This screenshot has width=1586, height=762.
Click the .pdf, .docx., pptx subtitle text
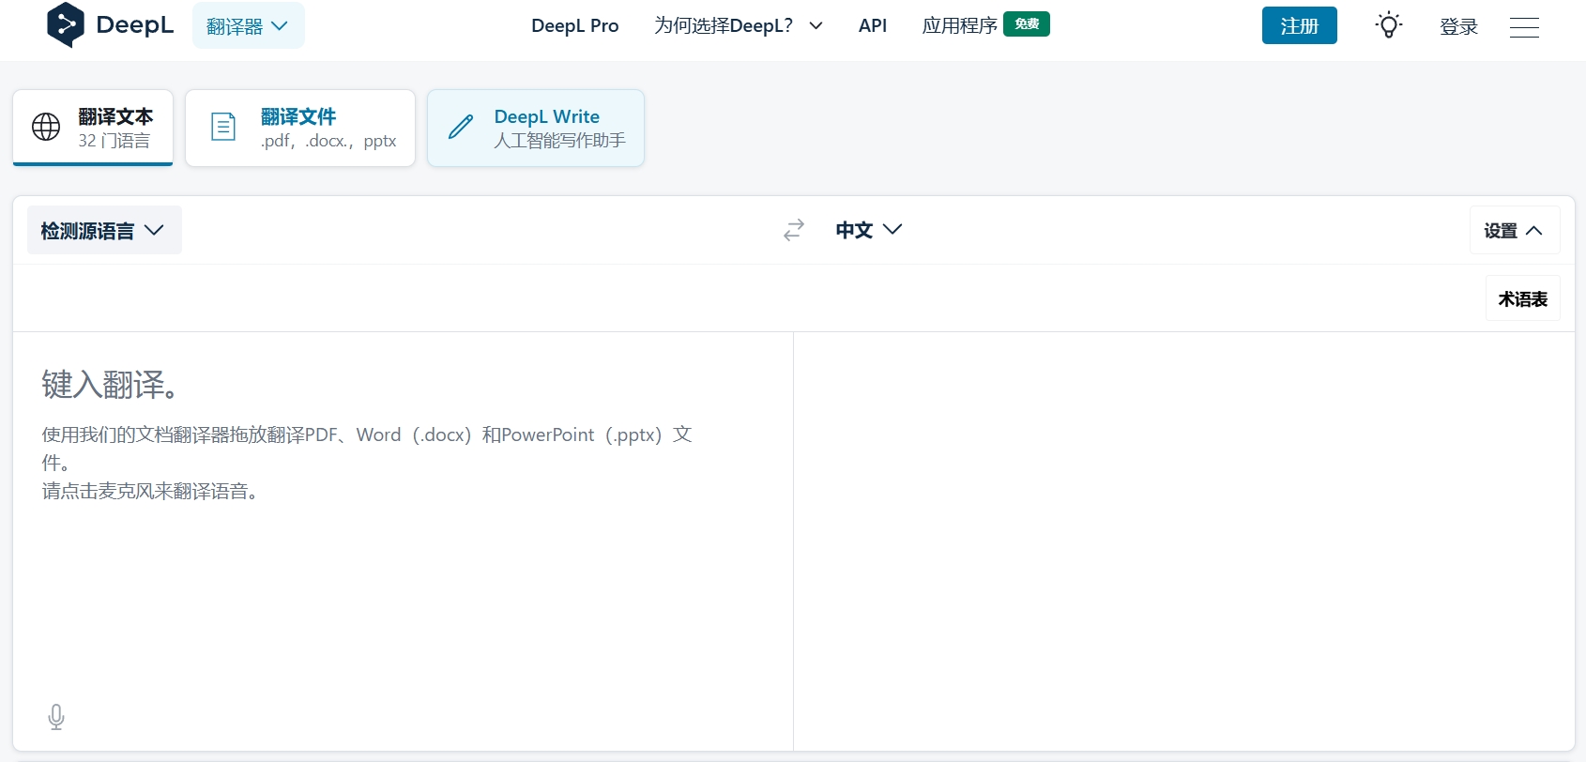(x=328, y=141)
